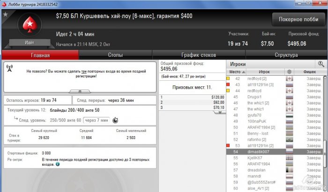
Task: Open the Структура tab
Action: pyautogui.click(x=286, y=55)
